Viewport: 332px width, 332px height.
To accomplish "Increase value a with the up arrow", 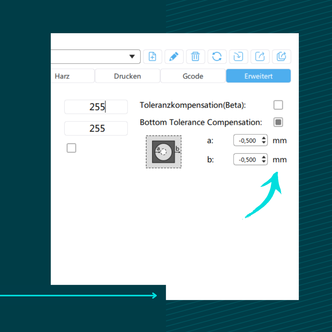I will click(x=264, y=139).
